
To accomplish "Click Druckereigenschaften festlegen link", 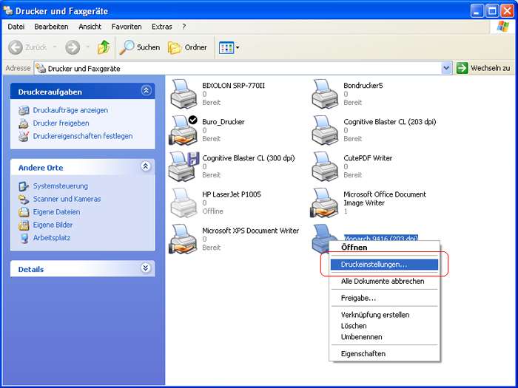I will tap(83, 136).
